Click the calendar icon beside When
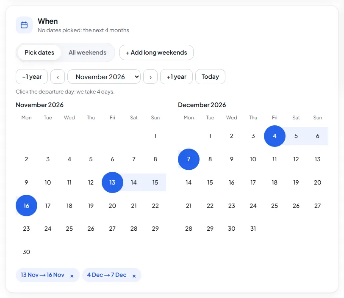 pos(24,25)
